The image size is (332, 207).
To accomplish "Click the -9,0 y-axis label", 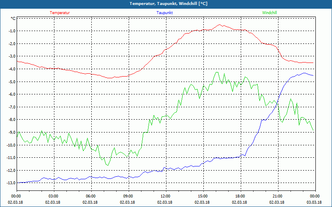I will tap(12, 132).
